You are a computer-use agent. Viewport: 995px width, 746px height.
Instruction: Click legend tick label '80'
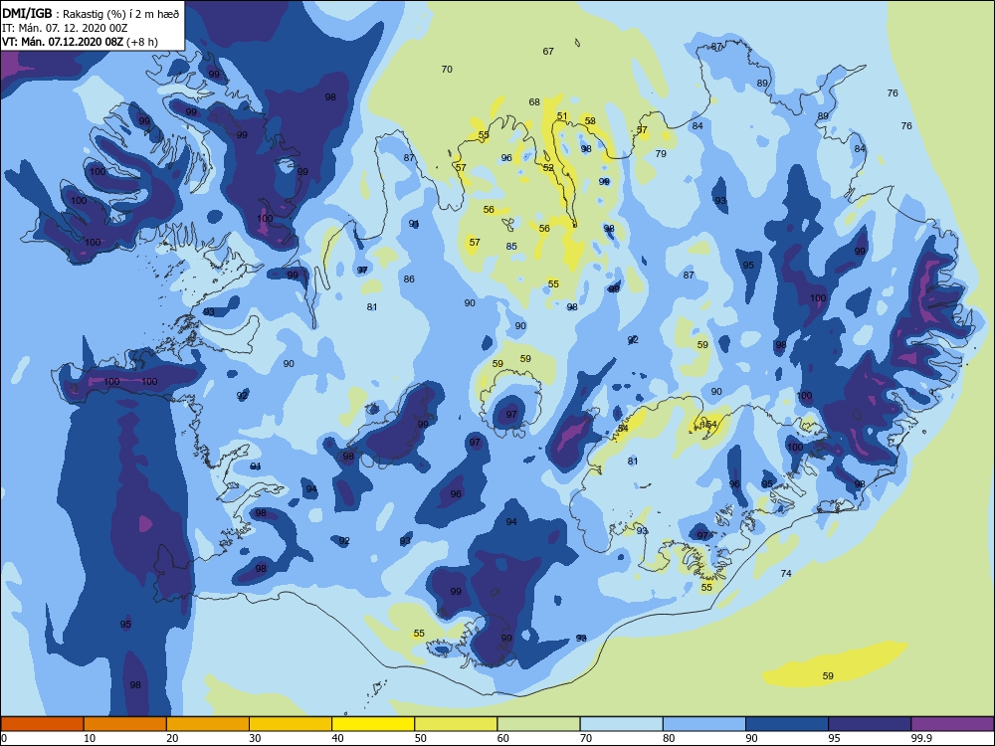pos(669,738)
